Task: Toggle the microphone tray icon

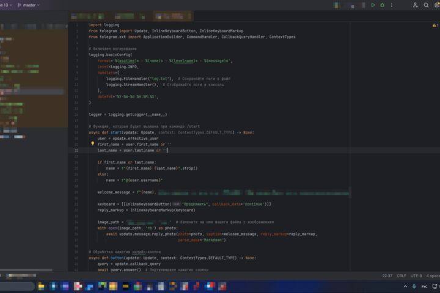Action: (414, 286)
